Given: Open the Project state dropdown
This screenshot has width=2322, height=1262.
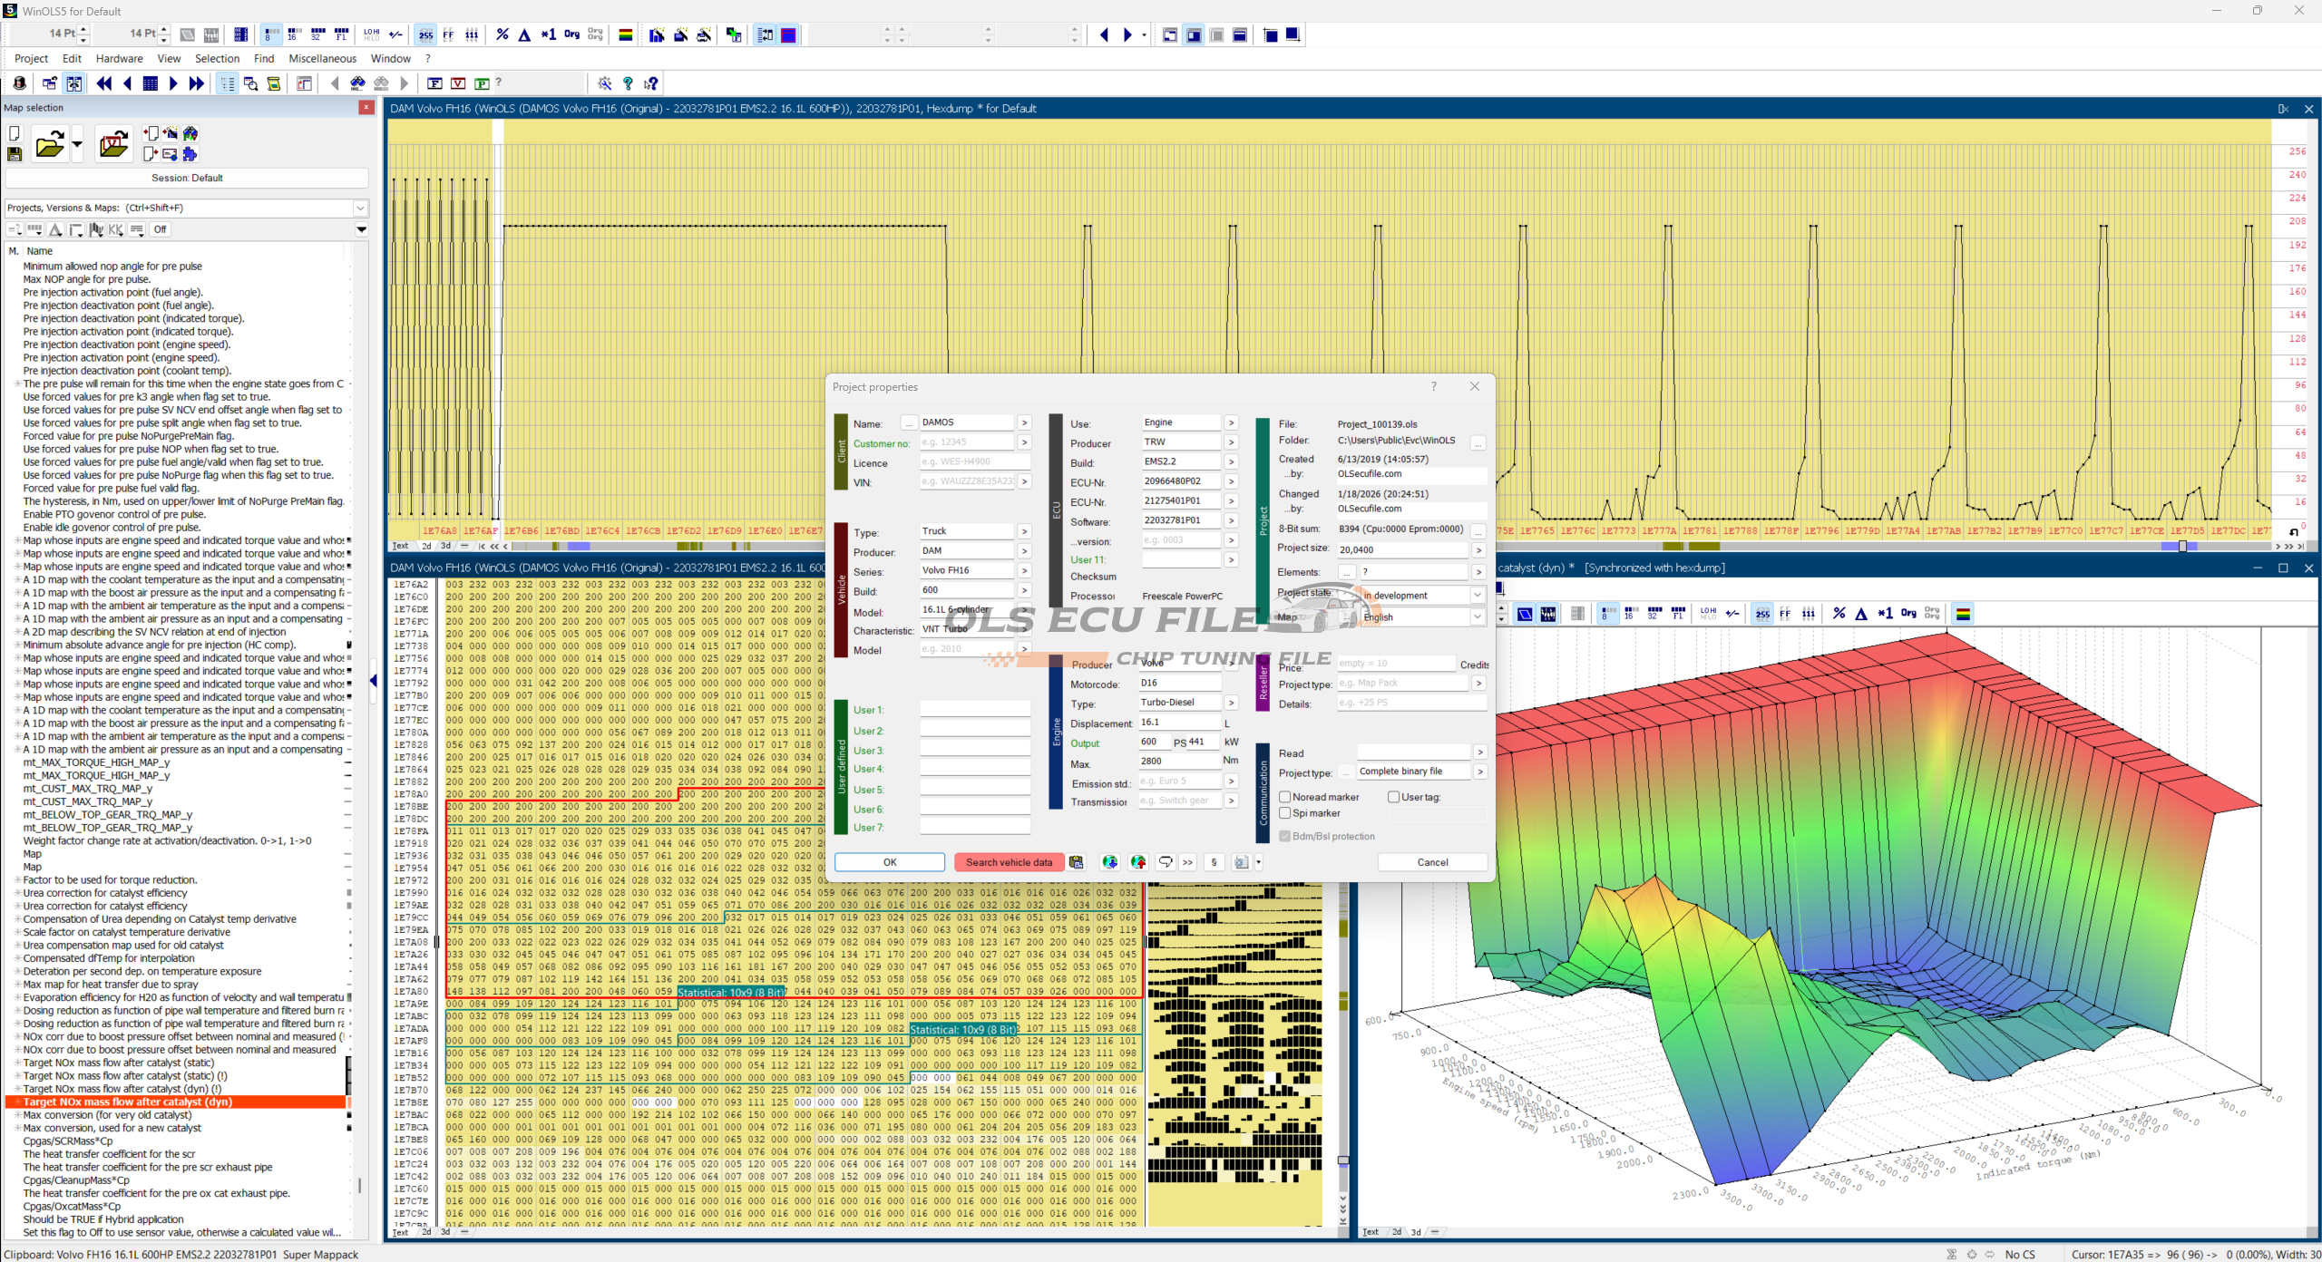Looking at the screenshot, I should pos(1477,596).
